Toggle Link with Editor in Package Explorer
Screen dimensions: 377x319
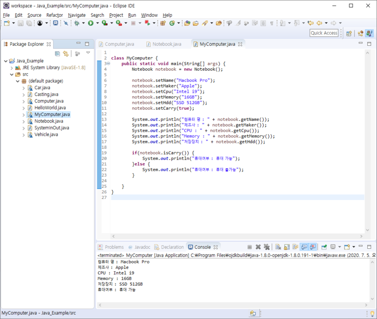pos(66,54)
